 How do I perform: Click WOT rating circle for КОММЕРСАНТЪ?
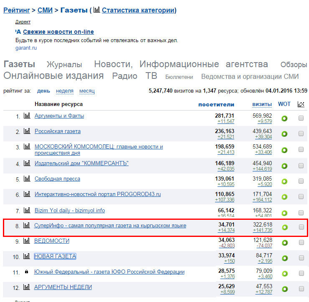(x=284, y=166)
